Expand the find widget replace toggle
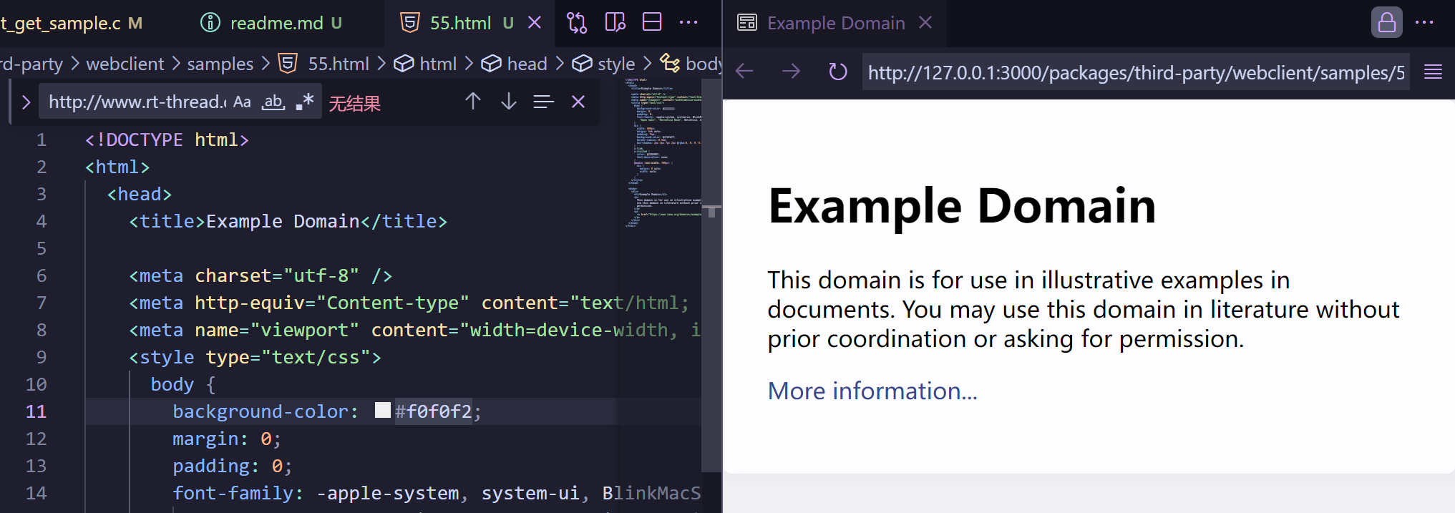The width and height of the screenshot is (1455, 513). coord(26,102)
